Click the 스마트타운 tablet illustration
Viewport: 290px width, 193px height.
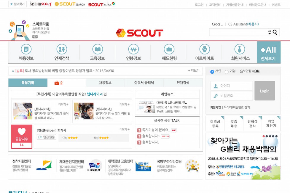click(19, 30)
